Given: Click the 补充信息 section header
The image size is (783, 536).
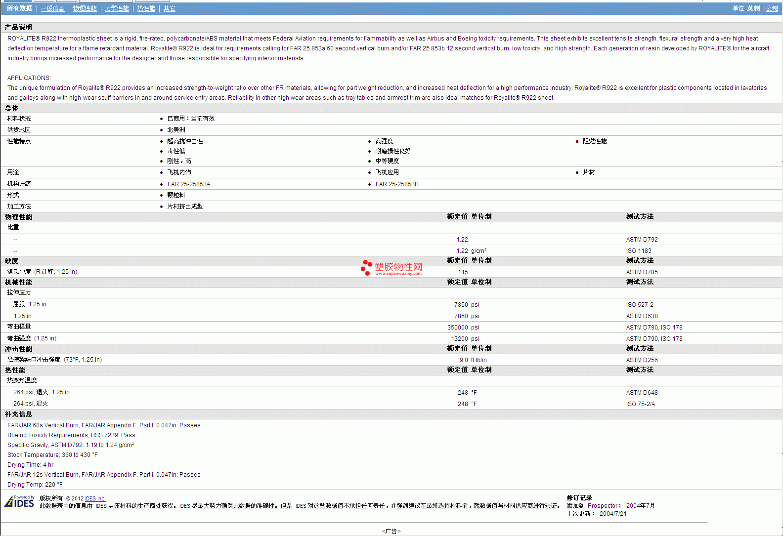Looking at the screenshot, I should click(x=18, y=414).
